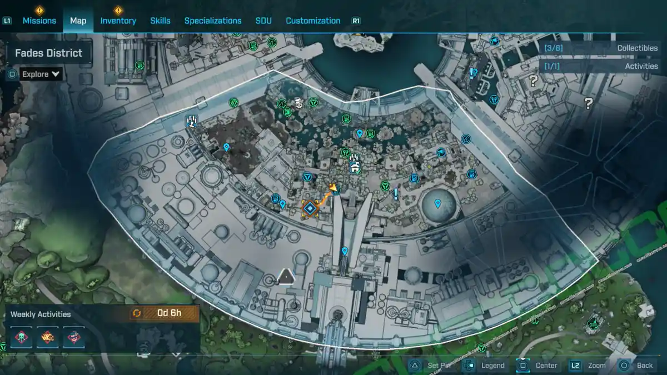
Task: Select the Specializations tab
Action: [x=213, y=20]
